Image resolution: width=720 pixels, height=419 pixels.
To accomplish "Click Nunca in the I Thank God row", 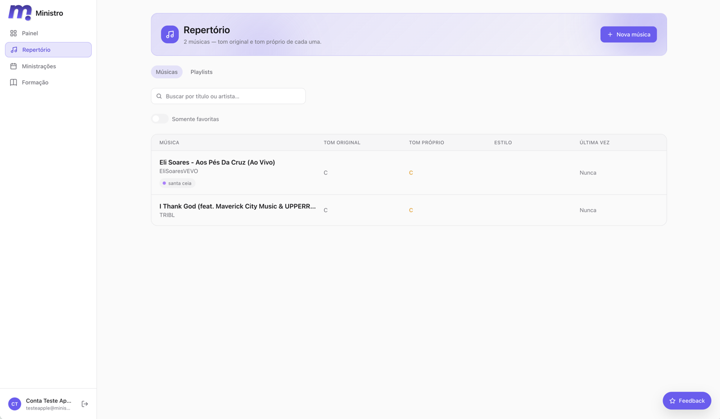I will 588,210.
